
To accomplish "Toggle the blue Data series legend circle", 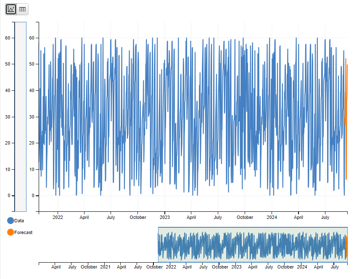I will (11, 220).
